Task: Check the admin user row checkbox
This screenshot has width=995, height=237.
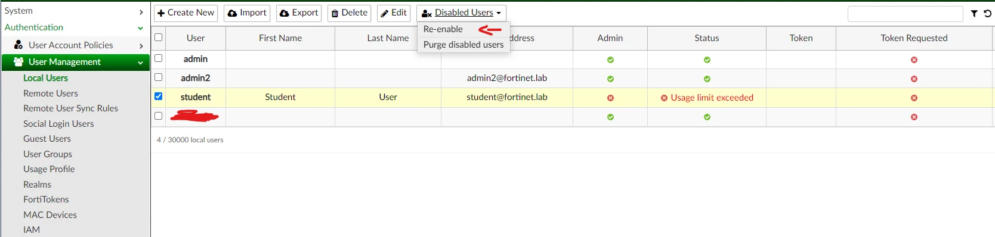Action: (158, 58)
